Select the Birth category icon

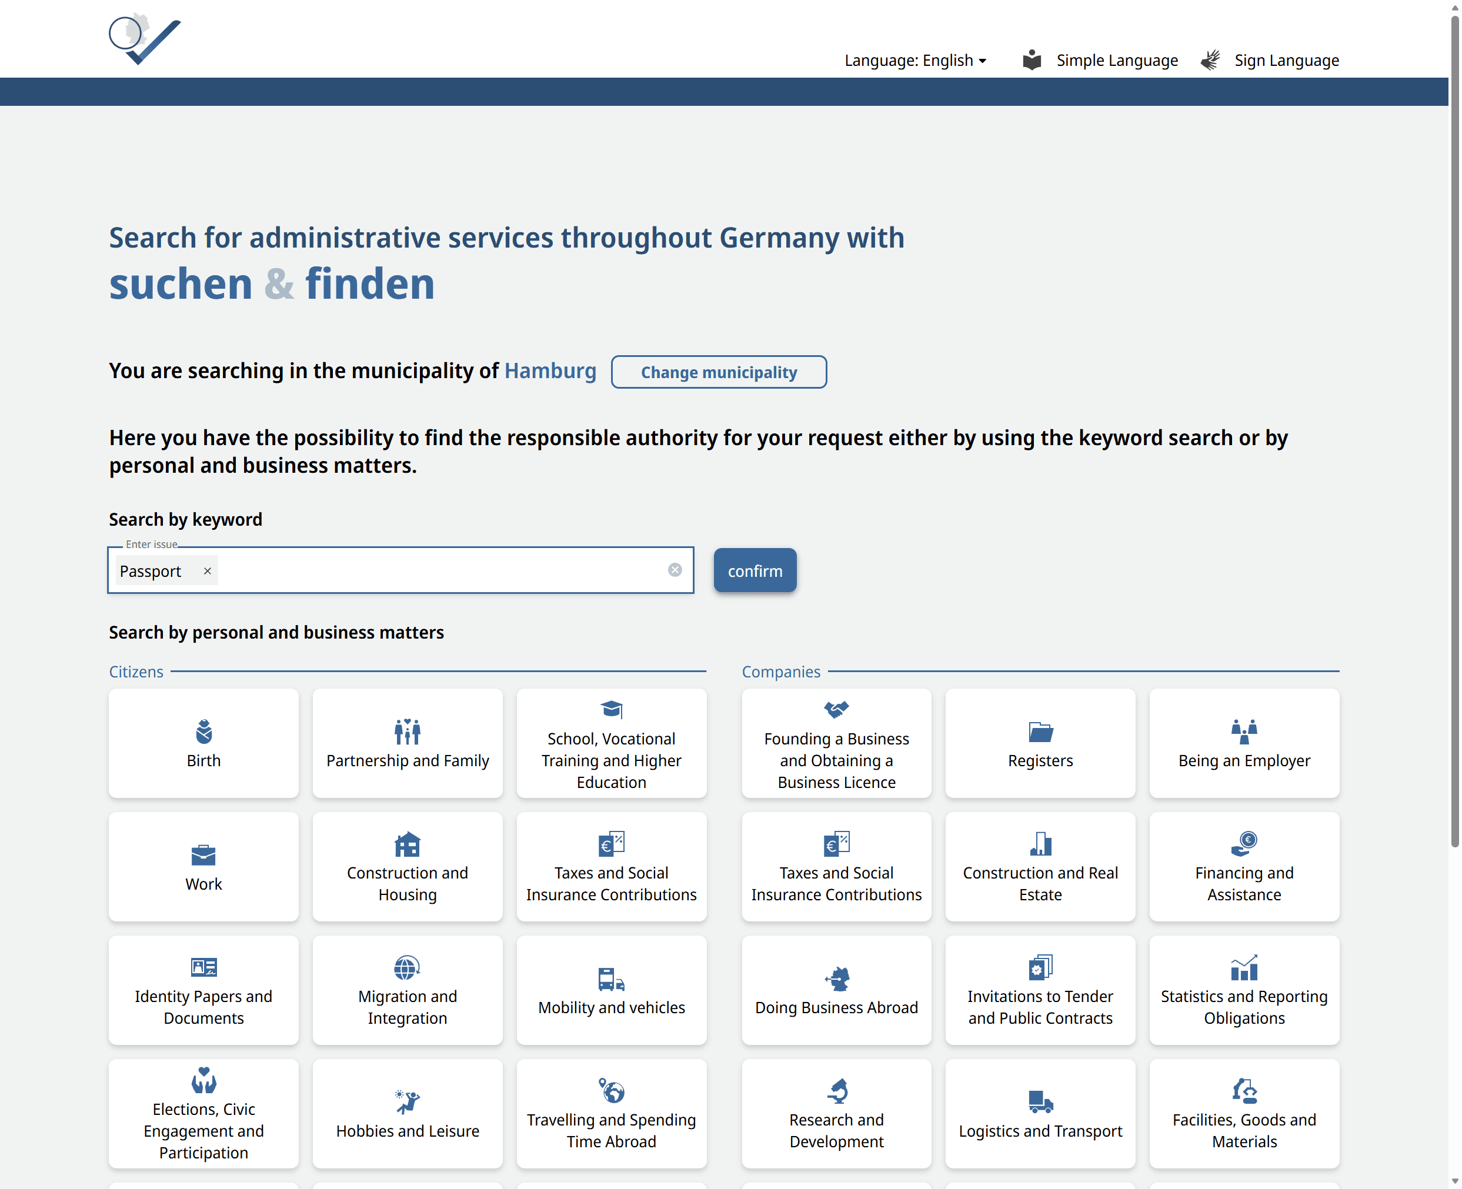pos(203,732)
